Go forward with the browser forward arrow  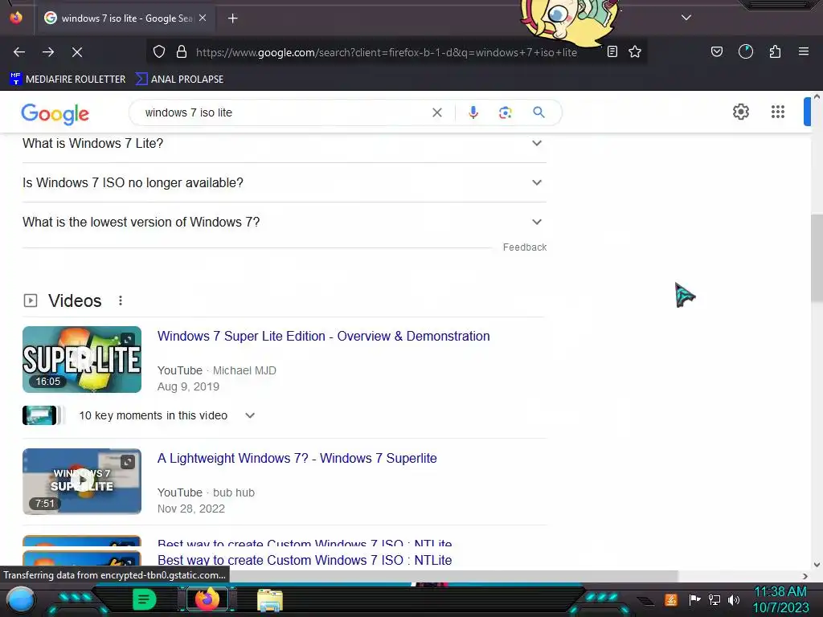(48, 52)
